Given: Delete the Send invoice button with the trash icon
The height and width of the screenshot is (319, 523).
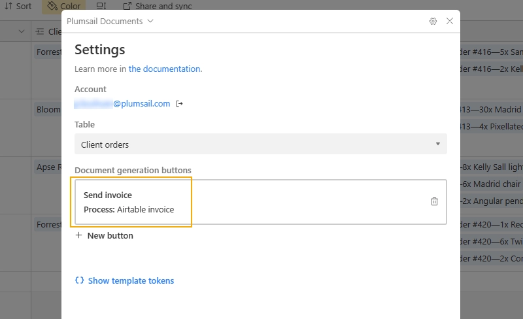Looking at the screenshot, I should click(x=434, y=201).
